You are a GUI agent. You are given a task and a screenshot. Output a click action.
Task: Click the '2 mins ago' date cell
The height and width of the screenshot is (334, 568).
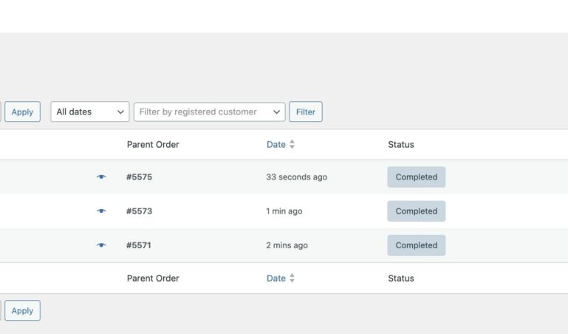pos(287,245)
